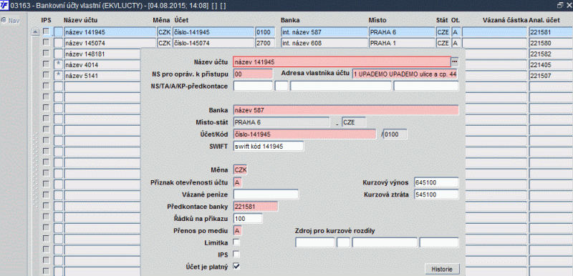Image resolution: width=573 pixels, height=276 pixels.
Task: Click the application icon in the title bar
Action: 5,6
